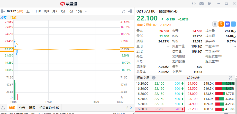Open the 相关窝轮/牛熊 tab

coord(49,108)
